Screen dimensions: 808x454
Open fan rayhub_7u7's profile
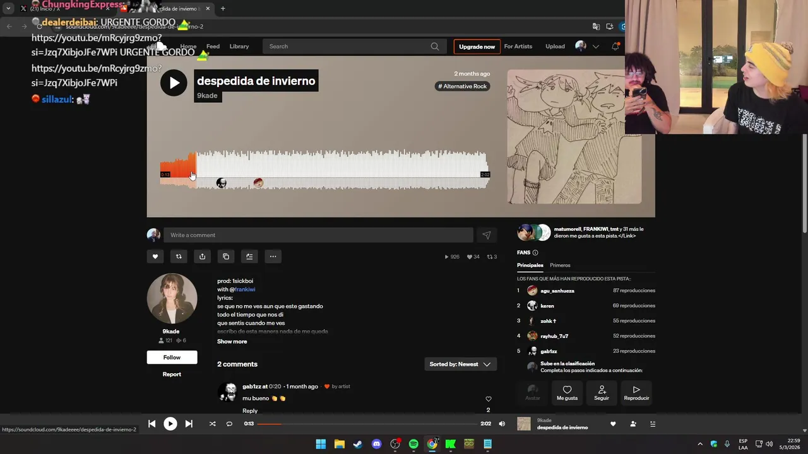(x=554, y=336)
